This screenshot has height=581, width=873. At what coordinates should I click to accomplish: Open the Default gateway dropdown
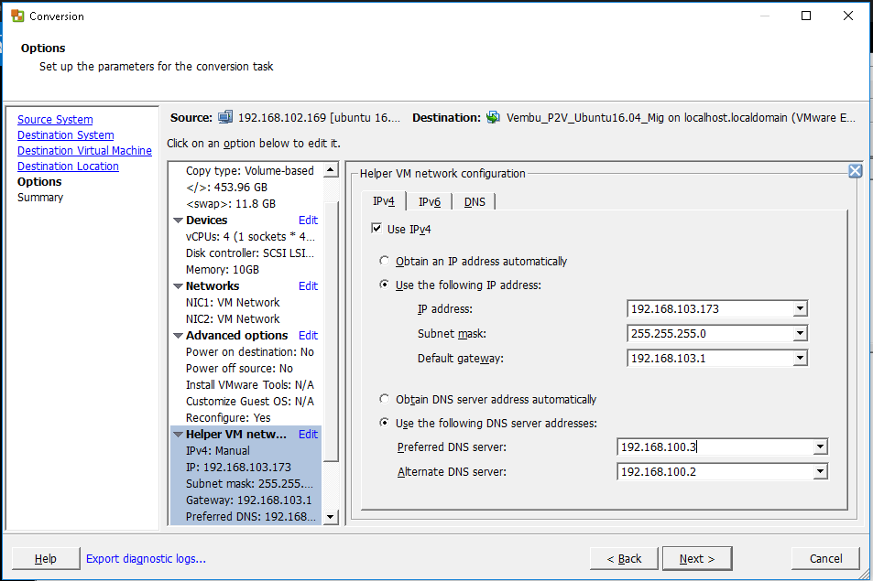pyautogui.click(x=800, y=358)
